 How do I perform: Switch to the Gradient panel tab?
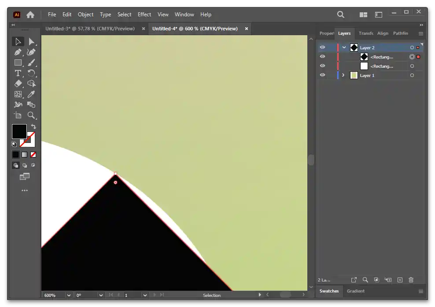pos(355,291)
